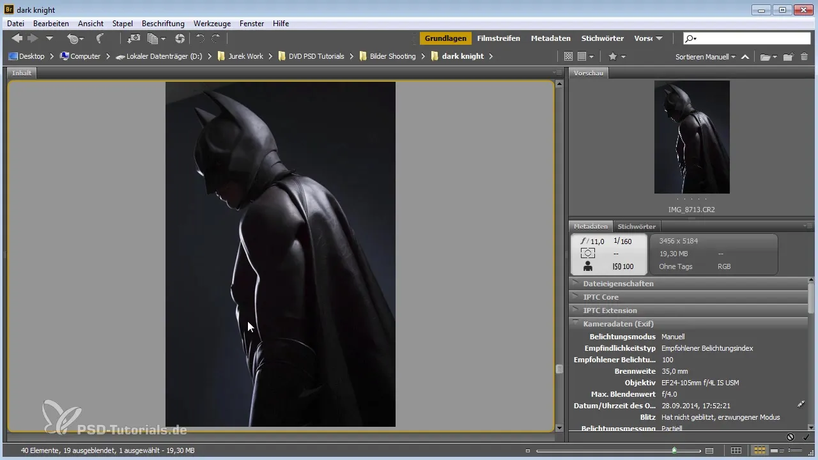Screen dimensions: 818x460
Task: Open the Sortieren Manuell sort dropdown
Action: point(705,56)
